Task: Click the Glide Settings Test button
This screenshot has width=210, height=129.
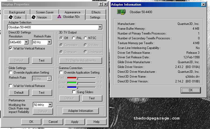Action: (42, 93)
